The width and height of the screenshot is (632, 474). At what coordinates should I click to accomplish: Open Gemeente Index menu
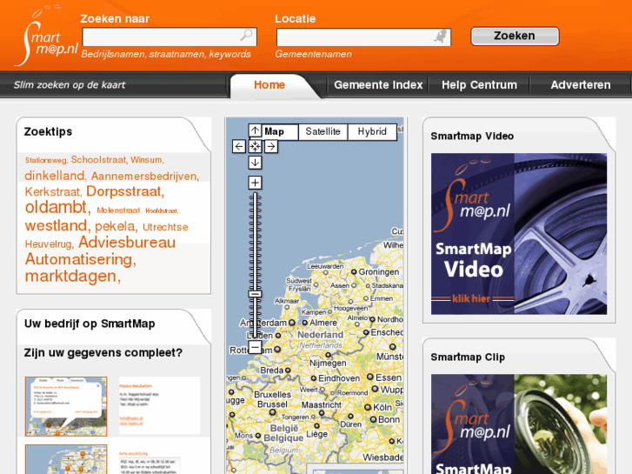378,85
